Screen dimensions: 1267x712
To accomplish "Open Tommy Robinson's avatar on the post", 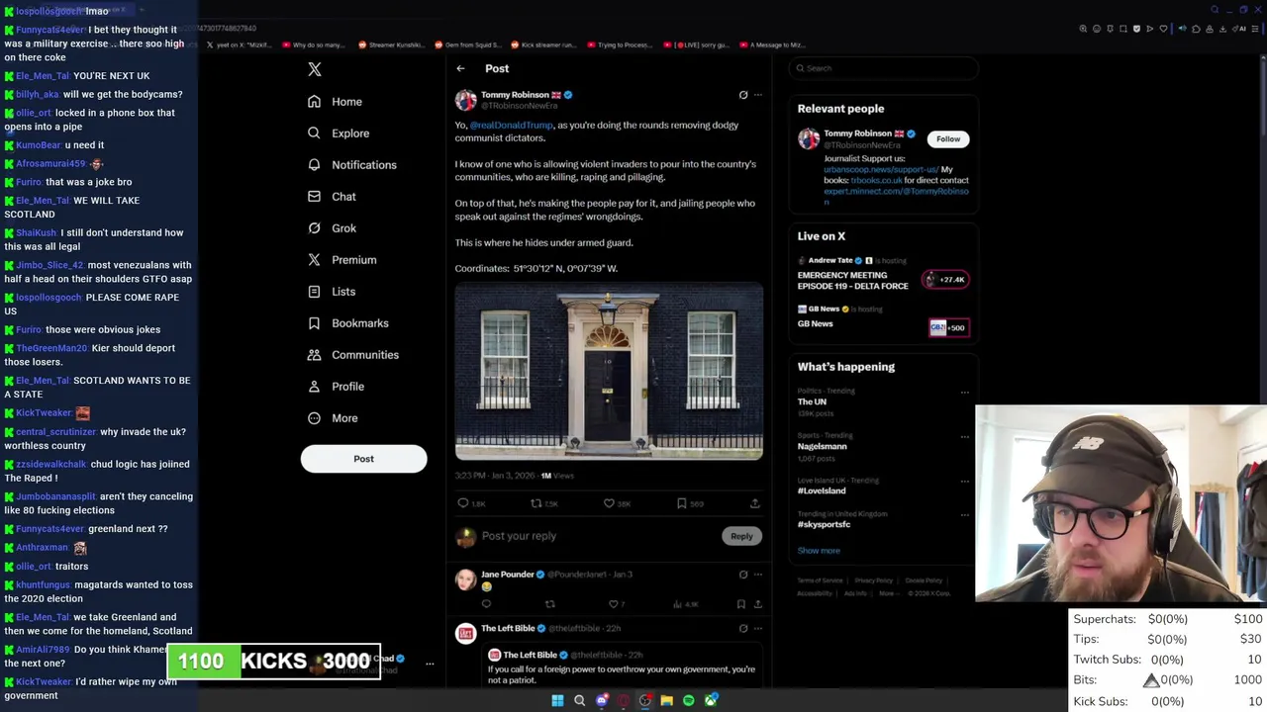I will coord(465,100).
